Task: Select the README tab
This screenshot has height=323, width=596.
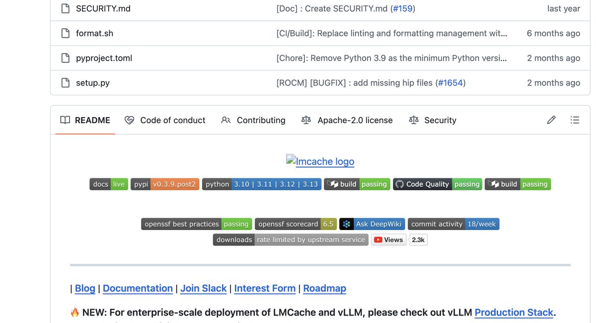Action: (85, 120)
